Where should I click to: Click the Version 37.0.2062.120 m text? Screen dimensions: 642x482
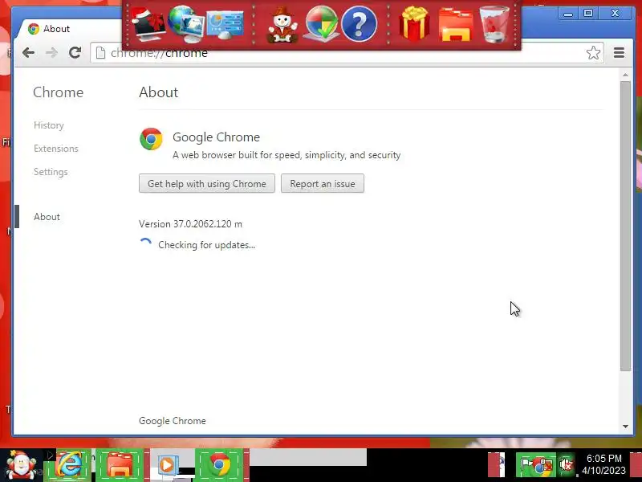(x=190, y=224)
